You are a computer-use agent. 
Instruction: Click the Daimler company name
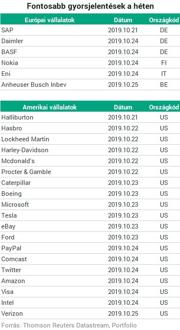click(12, 41)
